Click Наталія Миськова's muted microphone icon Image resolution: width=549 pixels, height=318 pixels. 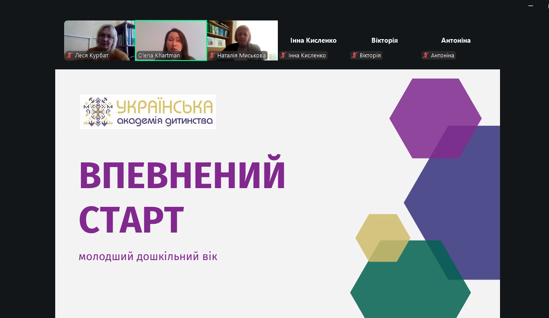pyautogui.click(x=212, y=56)
